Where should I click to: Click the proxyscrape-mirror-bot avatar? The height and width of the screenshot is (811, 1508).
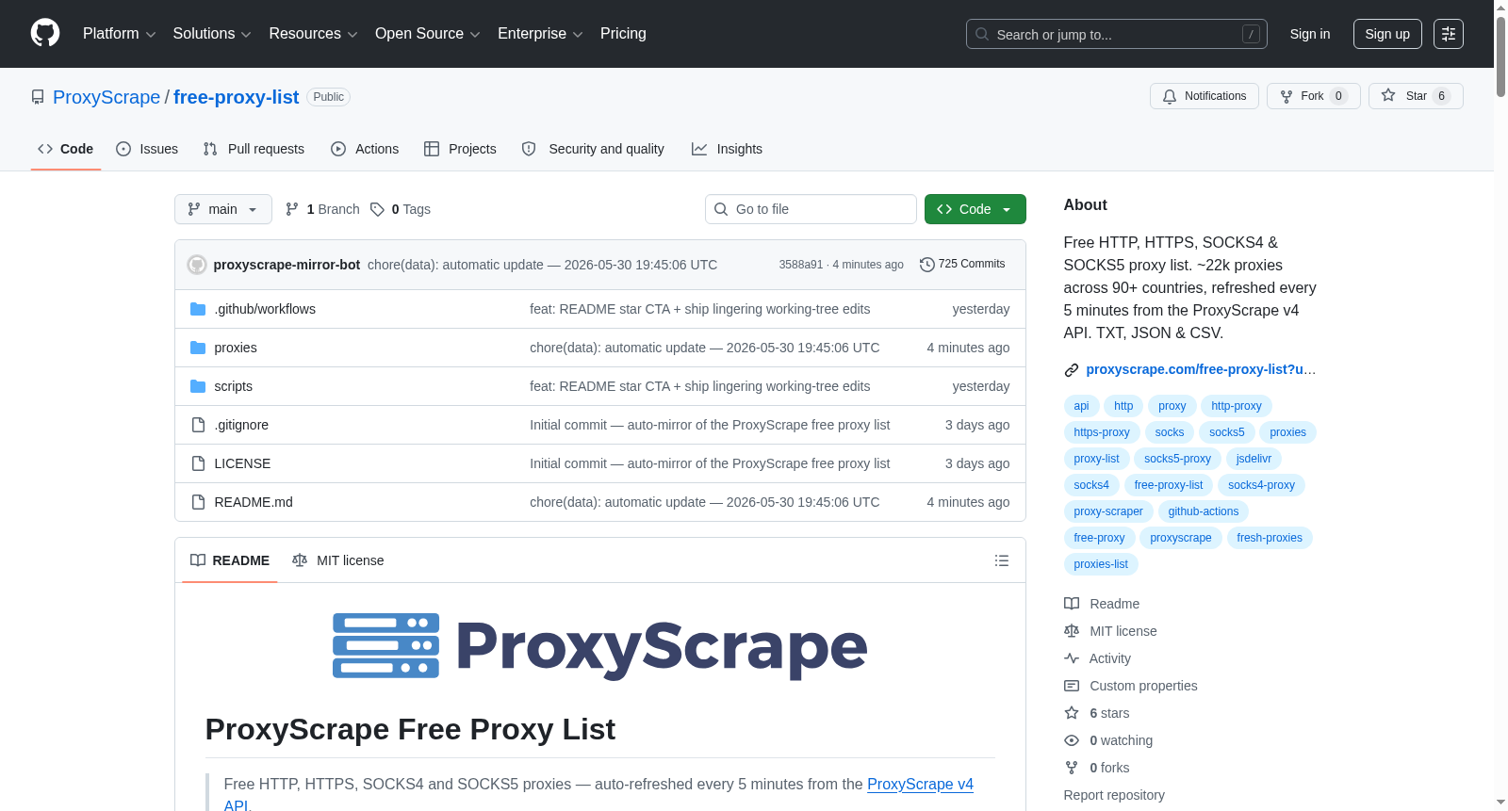(x=197, y=265)
